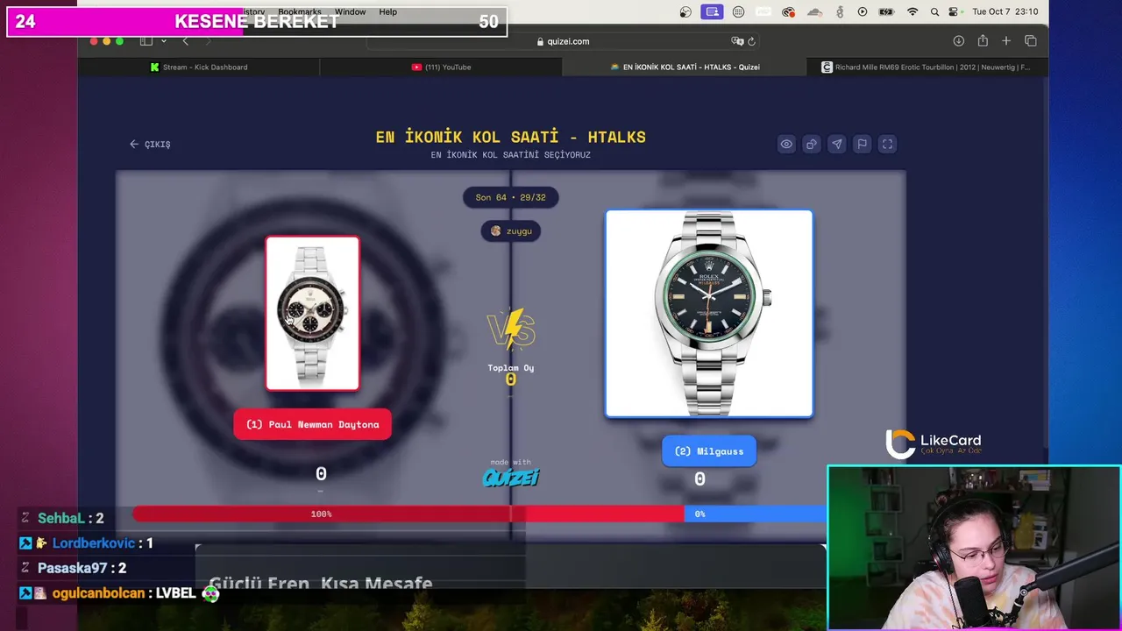Vote for (2) Milgauss button
The width and height of the screenshot is (1122, 631).
coord(708,451)
